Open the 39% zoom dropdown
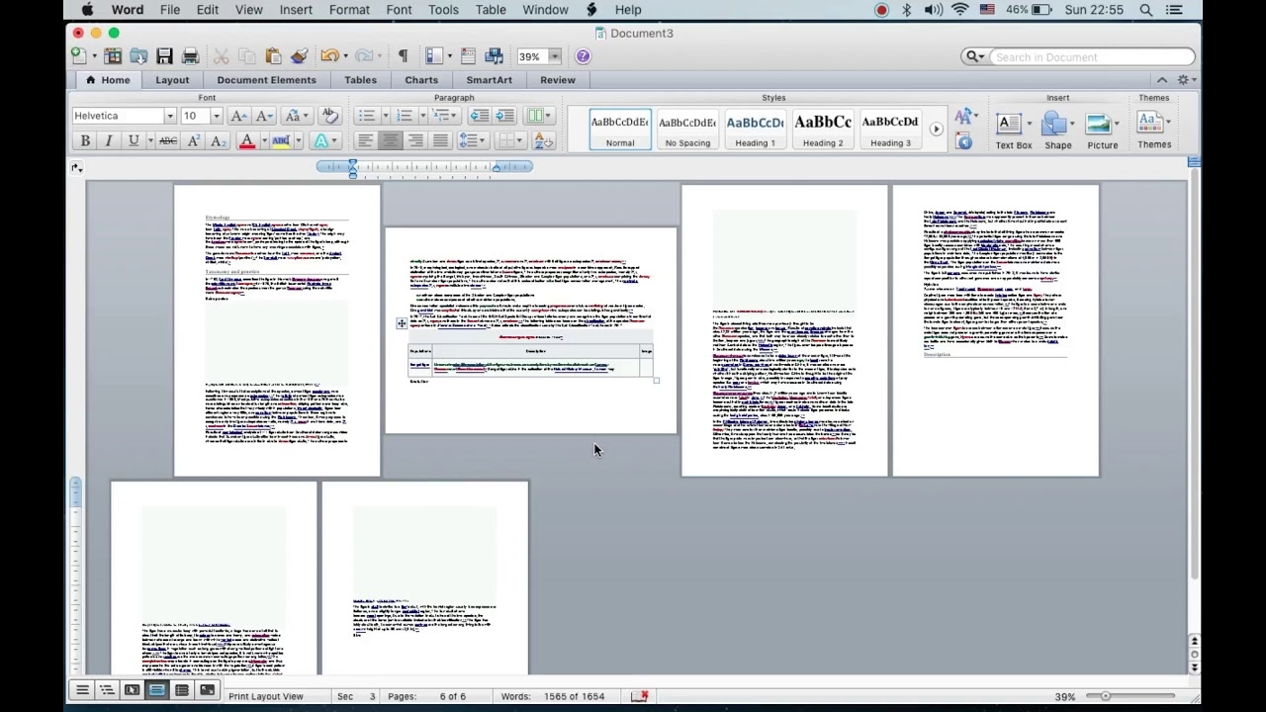This screenshot has height=712, width=1266. (554, 56)
